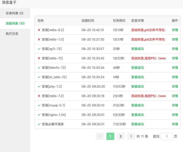The width and height of the screenshot is (183, 152).
Task: Click the red X icon beside redis-6.2
Action: 39,30
